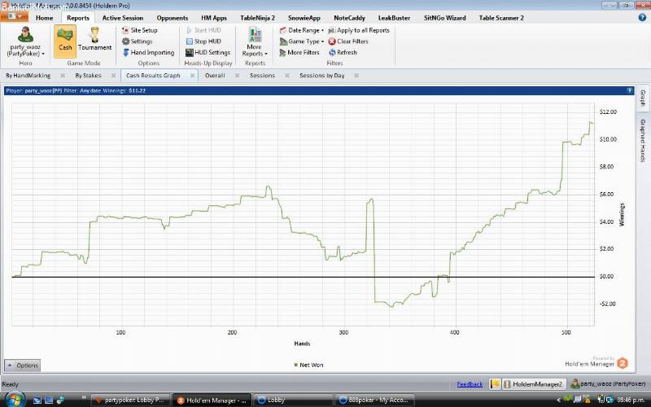The height and width of the screenshot is (407, 651).
Task: Click the party_waoz (PartyPoker) status bar button
Action: pyautogui.click(x=608, y=384)
